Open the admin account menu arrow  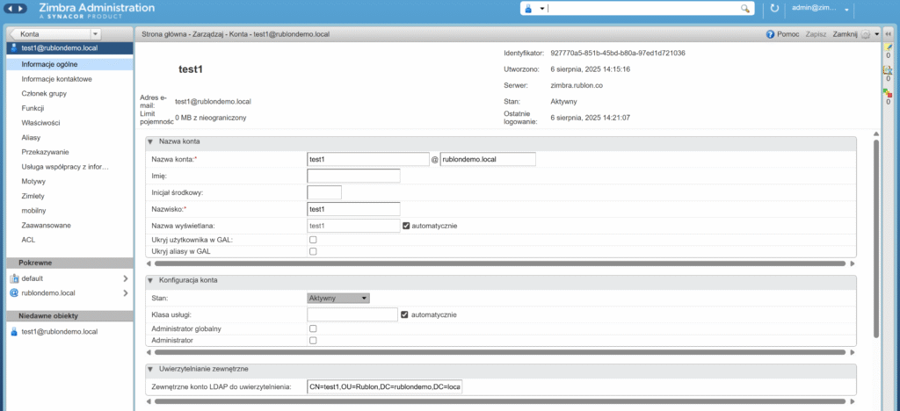click(x=846, y=9)
